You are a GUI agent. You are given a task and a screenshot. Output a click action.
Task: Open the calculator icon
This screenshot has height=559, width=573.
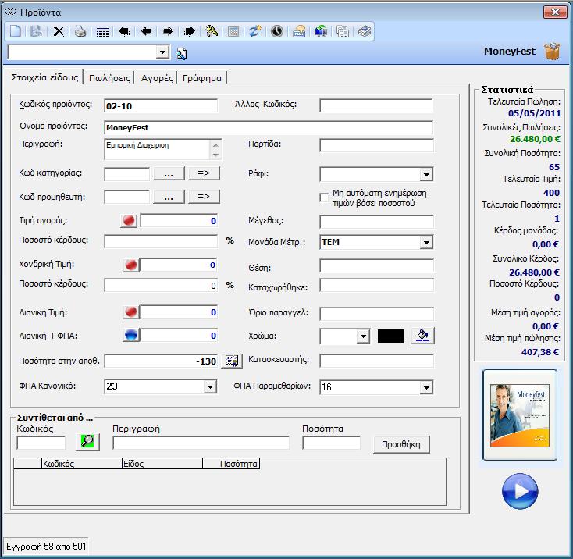(233, 31)
